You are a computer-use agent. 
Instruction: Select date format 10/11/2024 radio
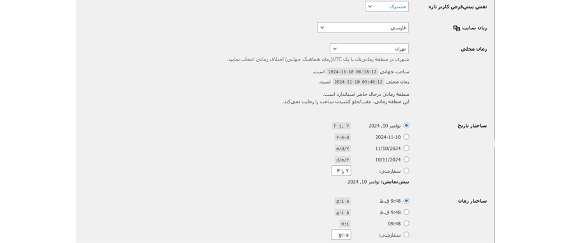coord(406,159)
